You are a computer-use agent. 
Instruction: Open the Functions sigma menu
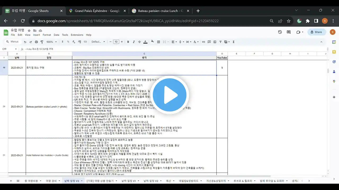click(x=234, y=42)
